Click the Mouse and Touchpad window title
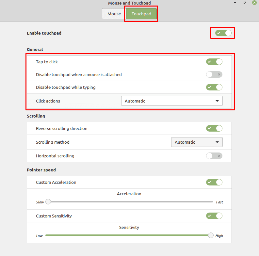This screenshot has width=259, height=256. (x=129, y=3)
